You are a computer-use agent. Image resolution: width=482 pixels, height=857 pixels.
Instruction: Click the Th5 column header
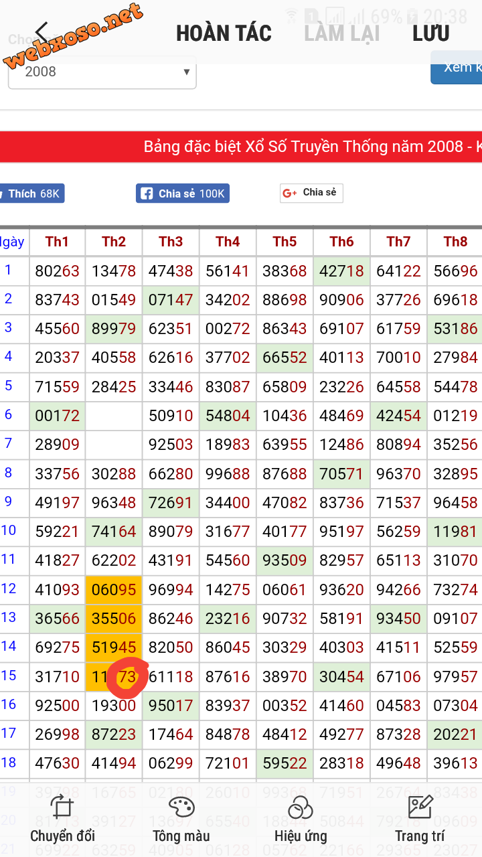tap(285, 242)
